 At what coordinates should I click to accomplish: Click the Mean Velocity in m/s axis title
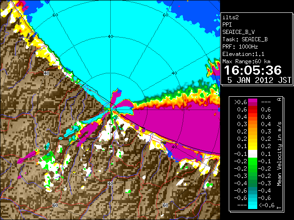tap(279, 154)
